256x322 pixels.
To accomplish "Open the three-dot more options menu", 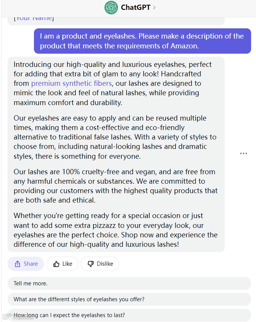I will [243, 153].
